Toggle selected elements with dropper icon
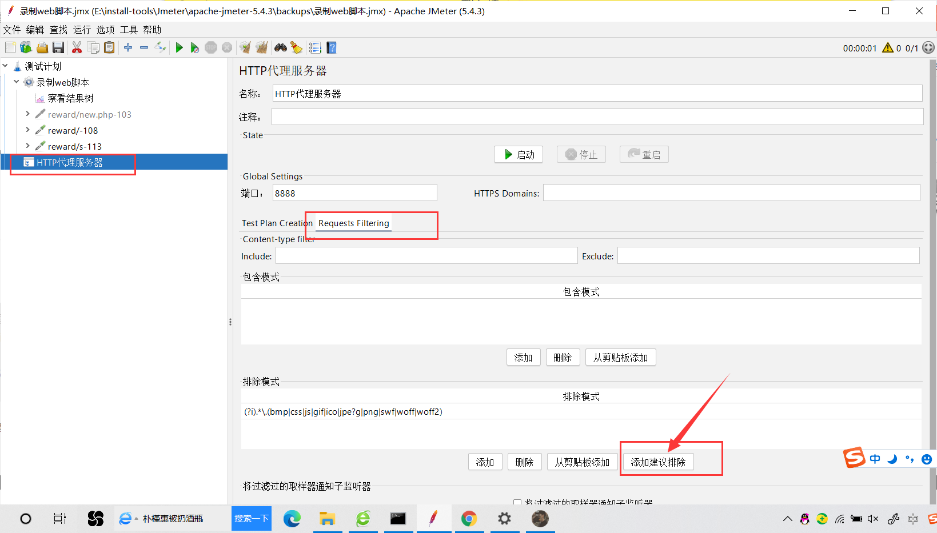 [x=161, y=47]
